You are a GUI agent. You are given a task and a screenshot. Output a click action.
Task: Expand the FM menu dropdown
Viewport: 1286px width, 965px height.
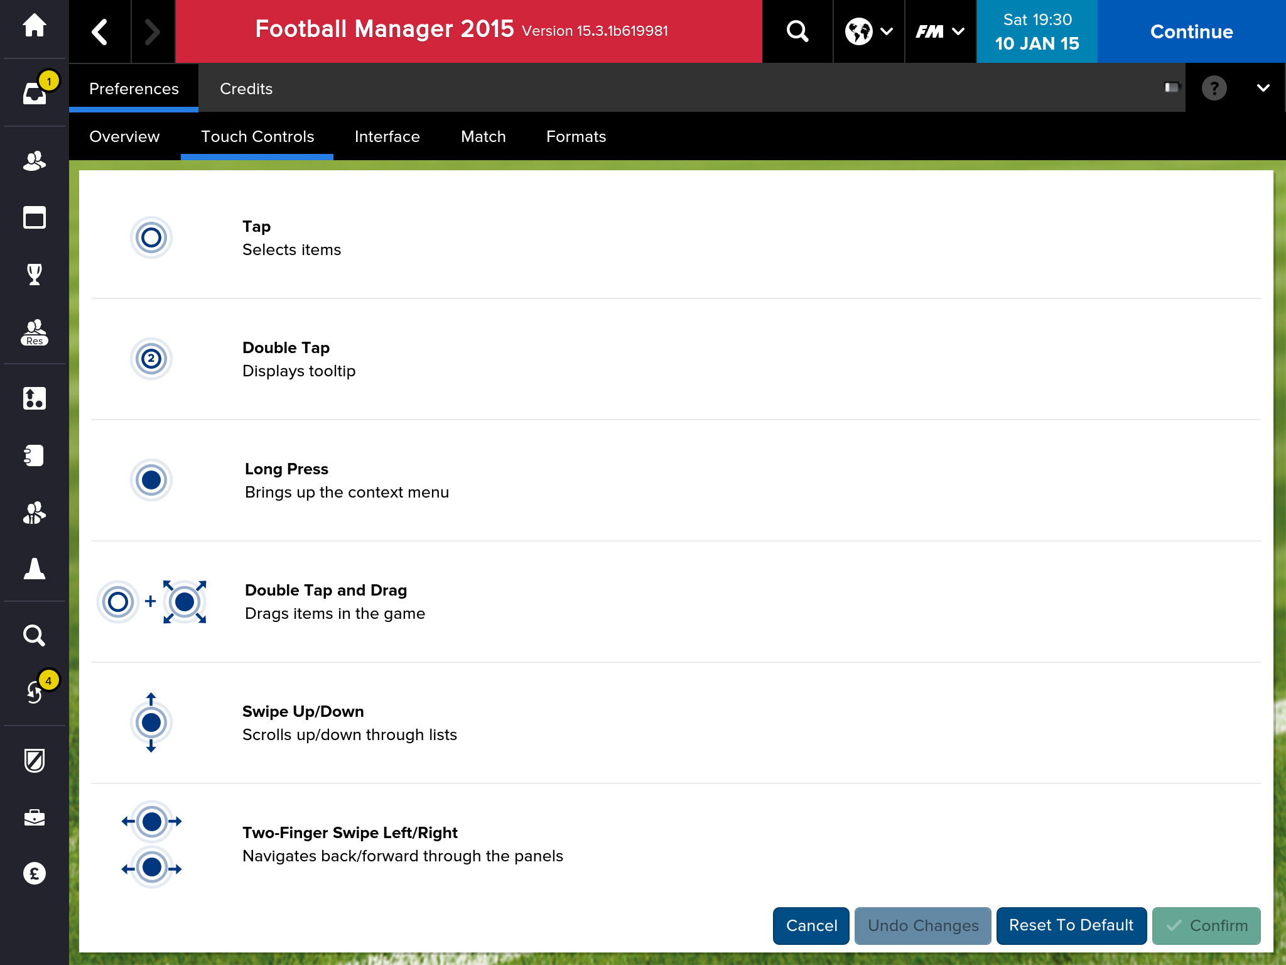point(940,31)
